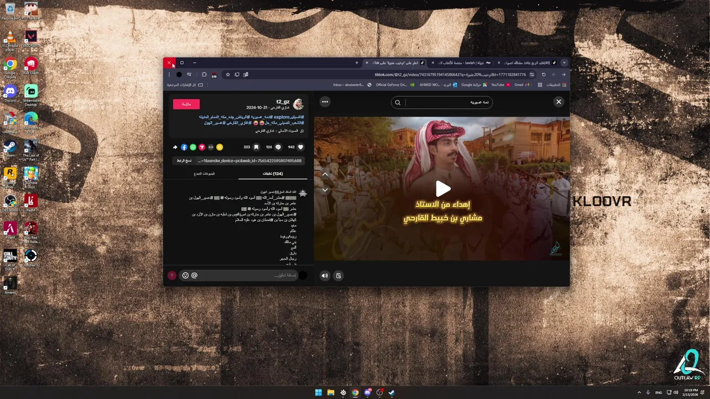Open Gmail bookmark
The image size is (710, 399).
(x=521, y=85)
